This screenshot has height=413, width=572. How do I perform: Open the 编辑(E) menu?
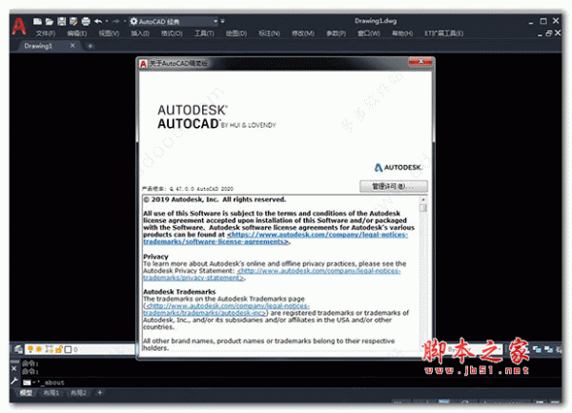point(77,33)
